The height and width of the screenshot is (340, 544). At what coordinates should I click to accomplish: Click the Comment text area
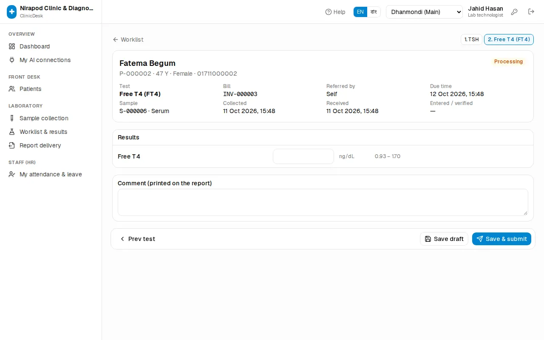coord(323,202)
